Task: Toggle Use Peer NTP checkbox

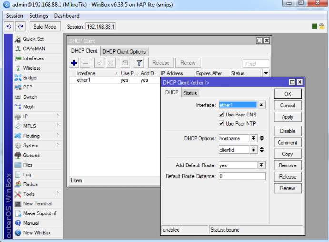Action: (x=221, y=123)
